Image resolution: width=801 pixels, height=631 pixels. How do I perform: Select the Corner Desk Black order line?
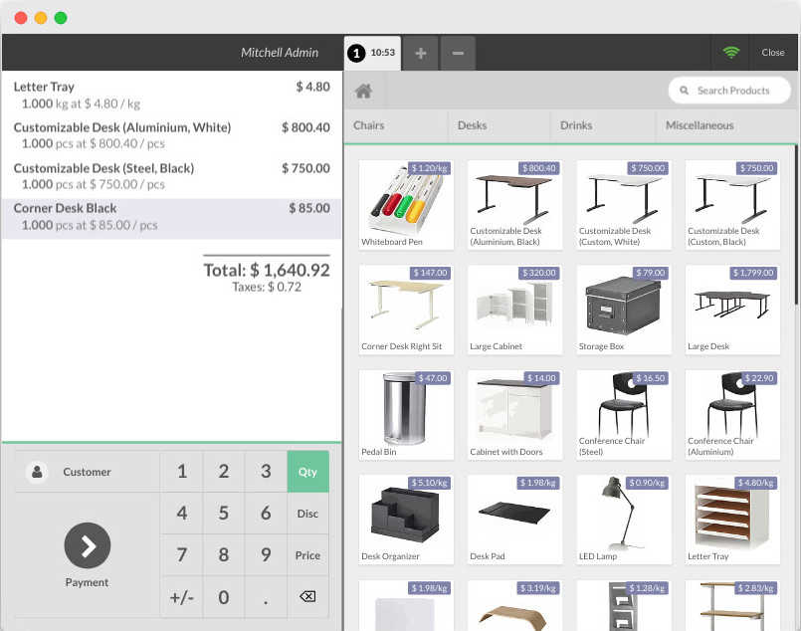[171, 218]
